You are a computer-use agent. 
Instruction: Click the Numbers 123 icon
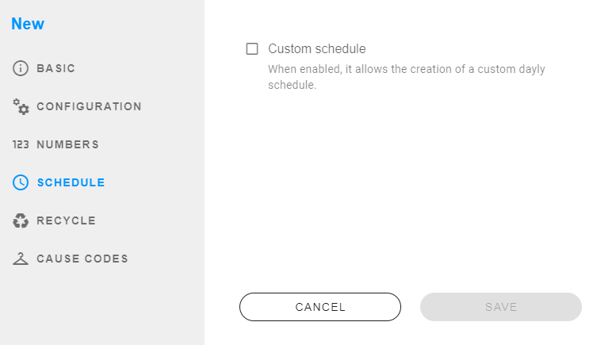pyautogui.click(x=21, y=144)
